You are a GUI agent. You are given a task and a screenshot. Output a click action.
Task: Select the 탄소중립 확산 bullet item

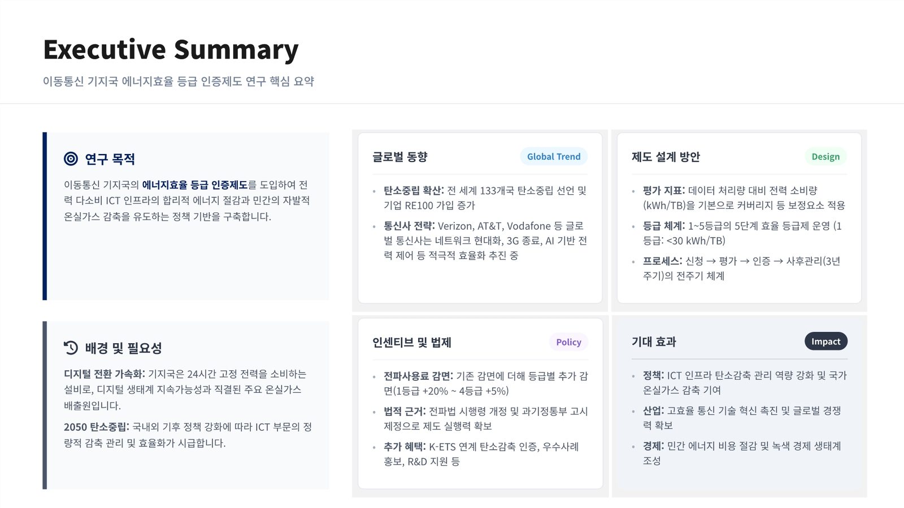tap(485, 198)
